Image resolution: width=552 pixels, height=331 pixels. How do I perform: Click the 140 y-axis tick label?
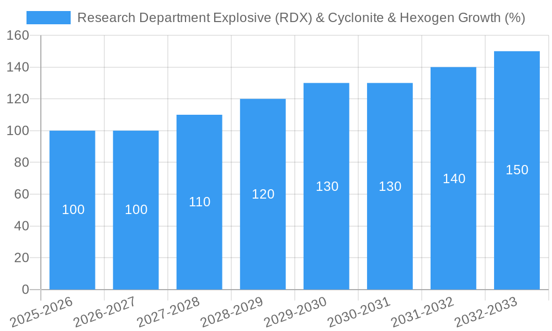18,67
